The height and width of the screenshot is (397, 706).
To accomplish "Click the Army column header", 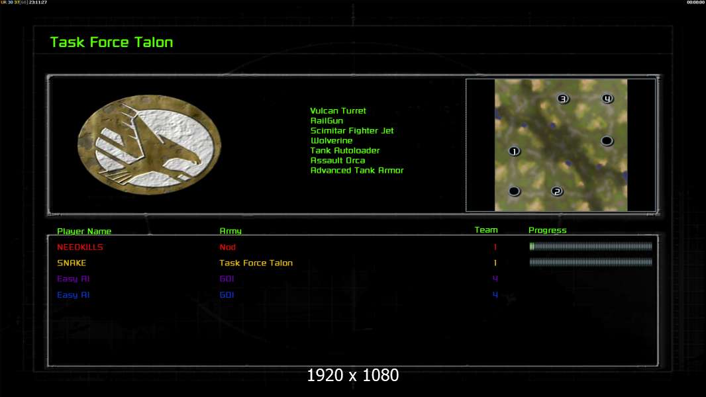I will [x=230, y=231].
